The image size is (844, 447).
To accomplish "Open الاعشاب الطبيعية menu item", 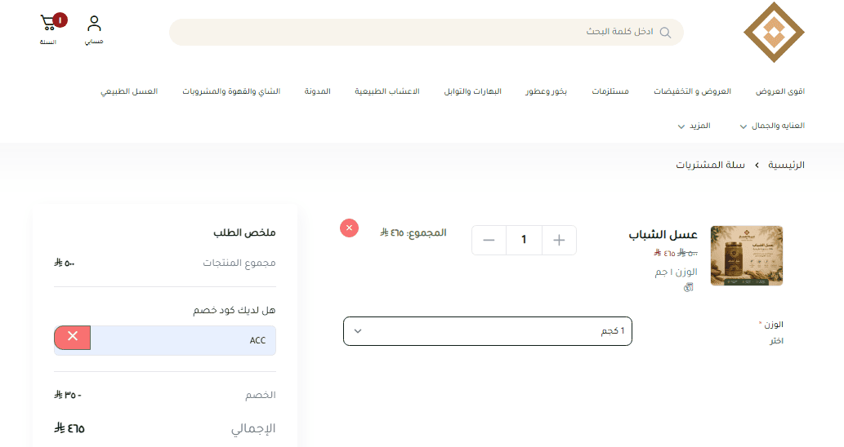I will 387,91.
